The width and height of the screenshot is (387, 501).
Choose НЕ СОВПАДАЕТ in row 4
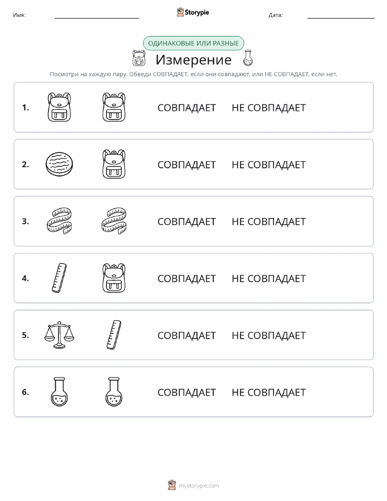[x=269, y=279]
